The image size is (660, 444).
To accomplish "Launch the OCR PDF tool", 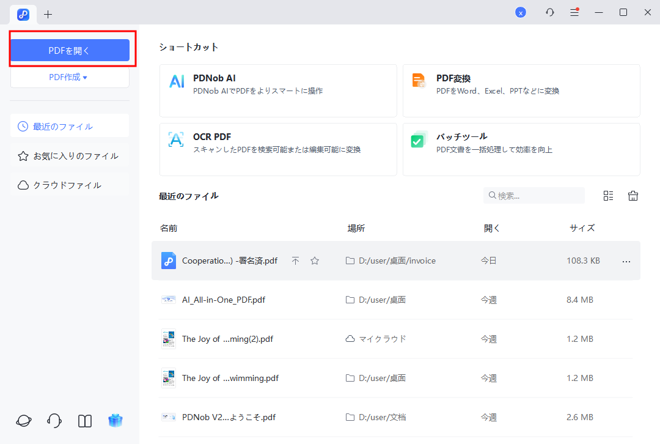I will pyautogui.click(x=278, y=149).
